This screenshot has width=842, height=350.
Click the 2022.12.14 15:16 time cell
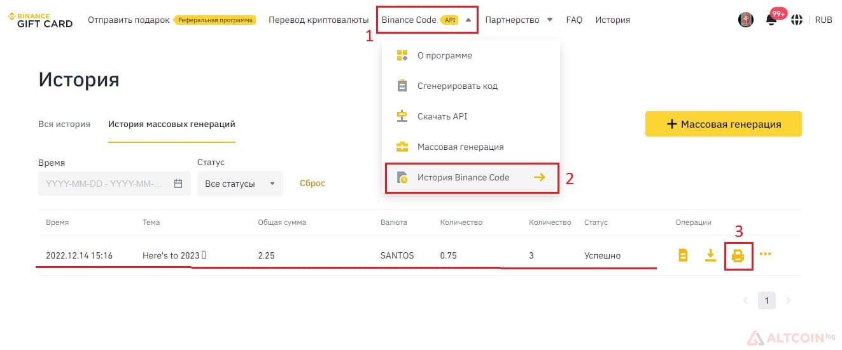tap(79, 255)
